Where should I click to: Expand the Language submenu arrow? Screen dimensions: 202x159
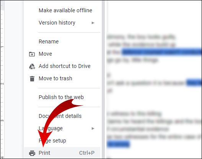pyautogui.click(x=93, y=129)
